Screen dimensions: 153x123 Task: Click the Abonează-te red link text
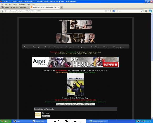point(55,52)
